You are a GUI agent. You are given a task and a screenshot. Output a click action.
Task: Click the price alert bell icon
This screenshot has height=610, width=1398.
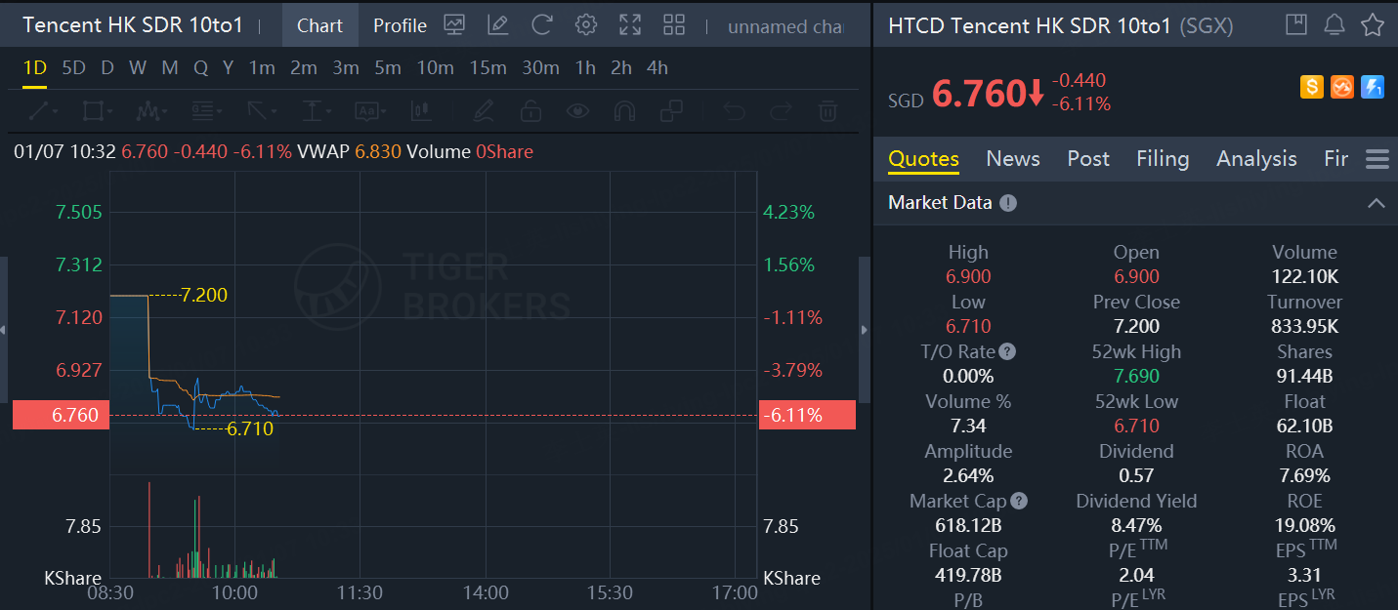click(1334, 25)
